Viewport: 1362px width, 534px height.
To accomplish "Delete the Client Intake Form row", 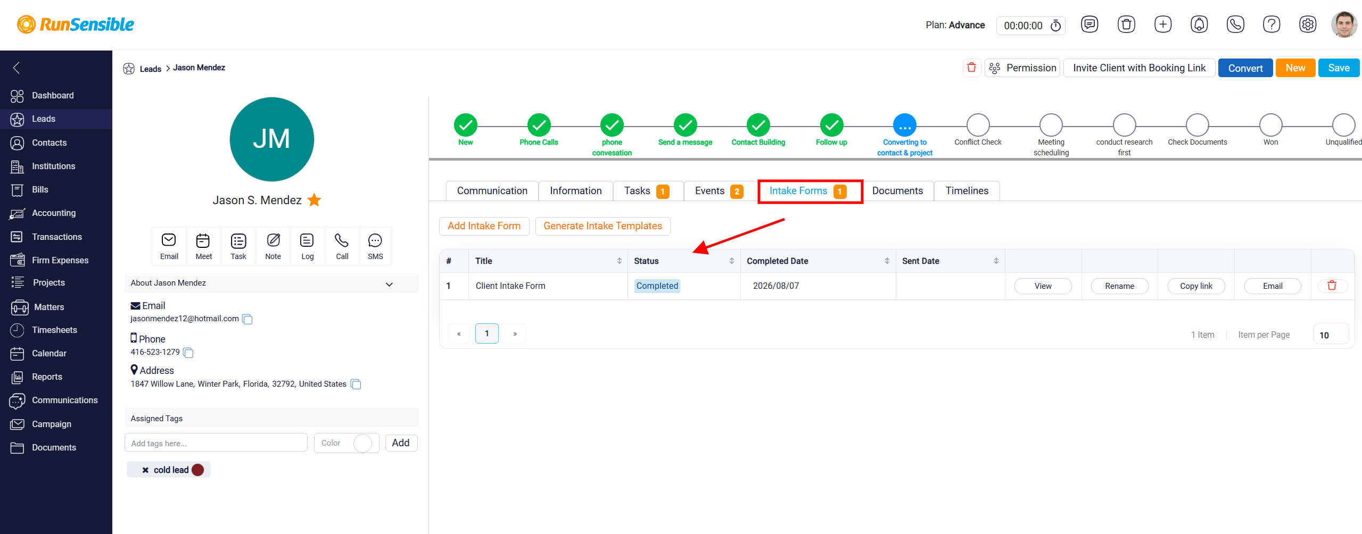I will tap(1332, 286).
